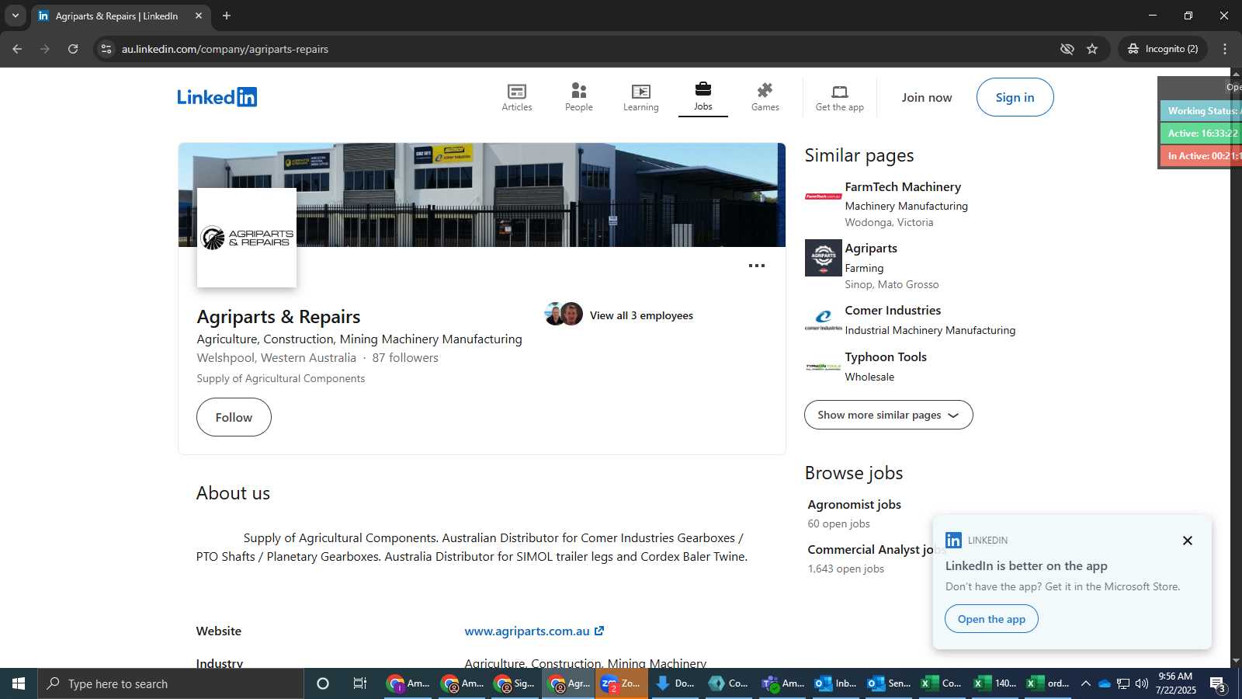The height and width of the screenshot is (699, 1242).
Task: Go to the People section
Action: pos(579,98)
